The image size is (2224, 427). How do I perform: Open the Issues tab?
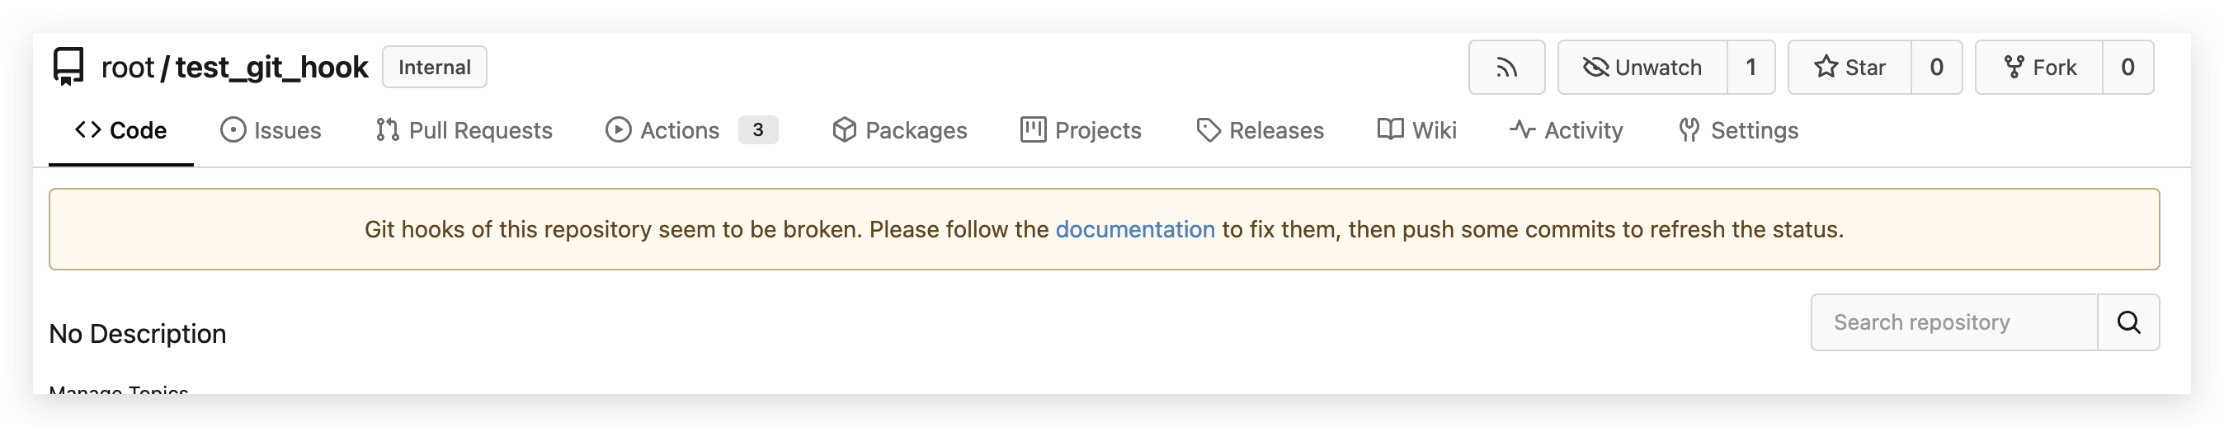coord(271,130)
